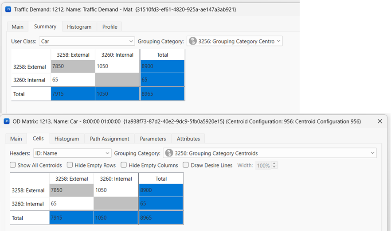Viewport: 391px width, 233px height.
Task: Expand the Headers dropdown set to ID: Name
Action: pos(72,153)
